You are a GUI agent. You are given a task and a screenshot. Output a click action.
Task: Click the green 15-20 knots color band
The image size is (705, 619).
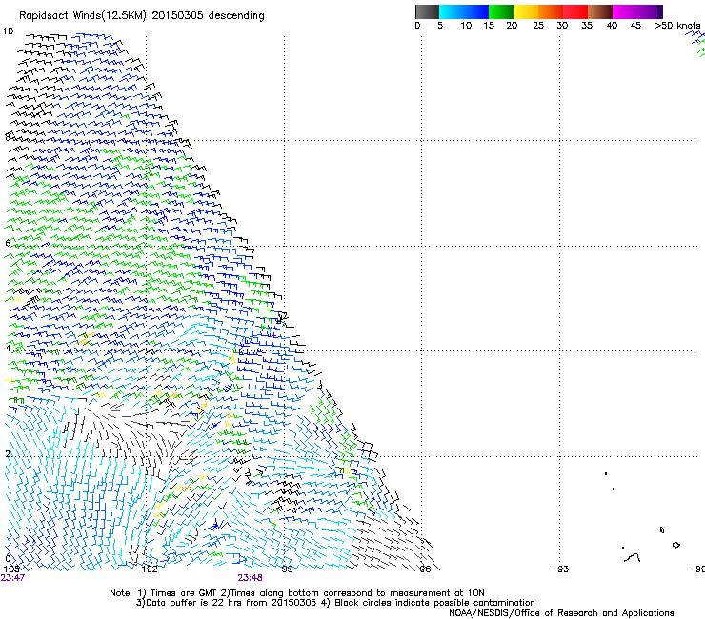501,11
